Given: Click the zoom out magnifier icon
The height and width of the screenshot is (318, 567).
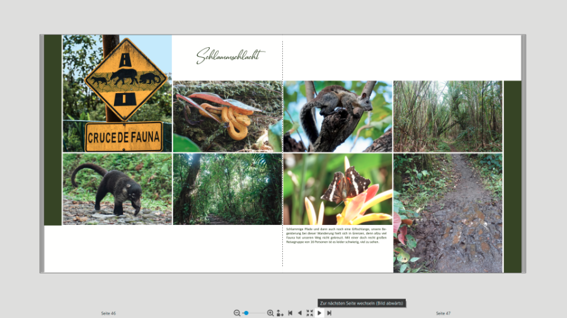Looking at the screenshot, I should pyautogui.click(x=237, y=313).
